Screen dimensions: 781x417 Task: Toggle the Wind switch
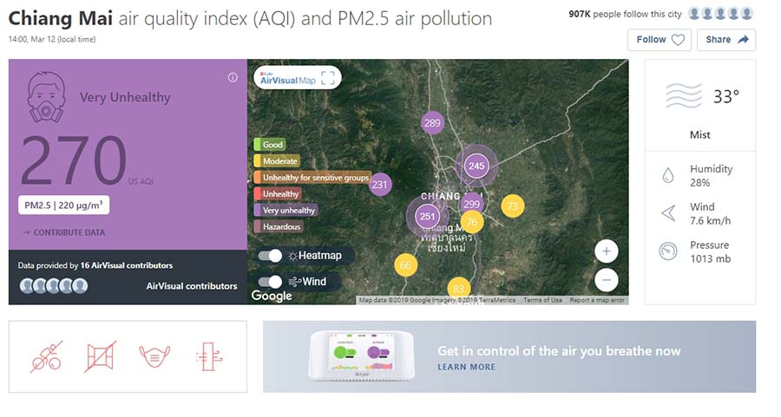point(270,282)
